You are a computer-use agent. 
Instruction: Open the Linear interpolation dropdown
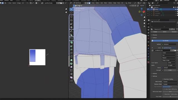click(x=169, y=53)
